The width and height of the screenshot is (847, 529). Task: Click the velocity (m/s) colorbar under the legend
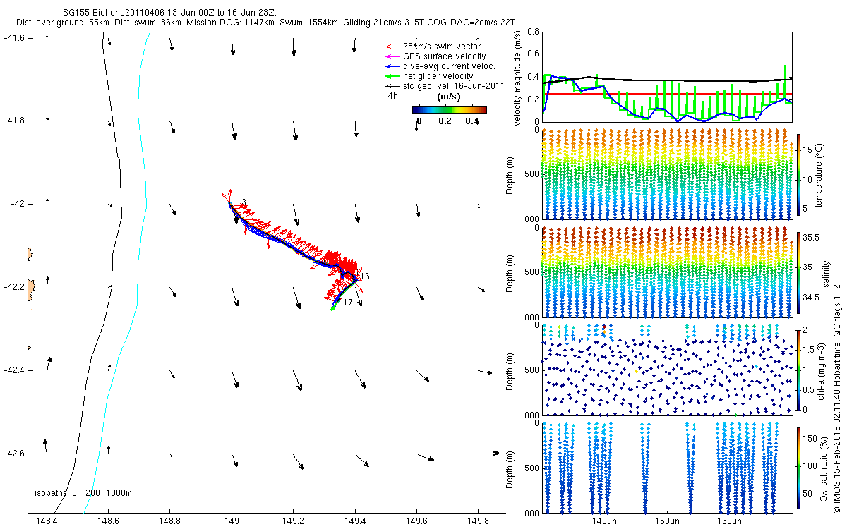[450, 109]
